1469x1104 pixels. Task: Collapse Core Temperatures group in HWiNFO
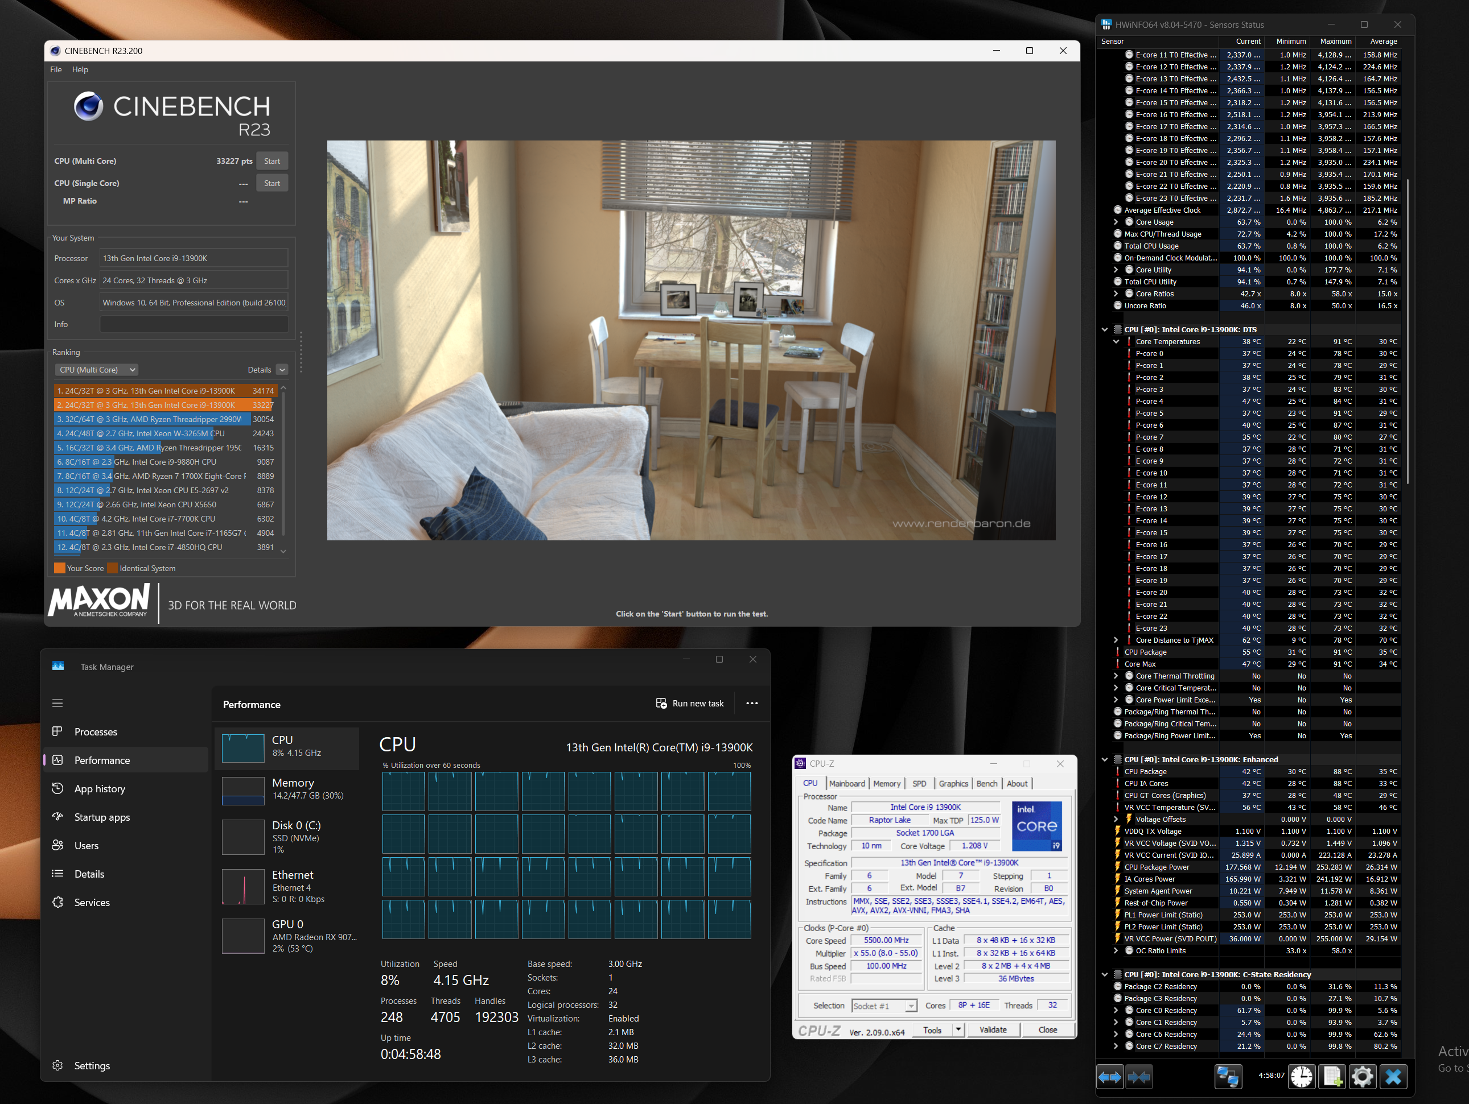(x=1116, y=342)
